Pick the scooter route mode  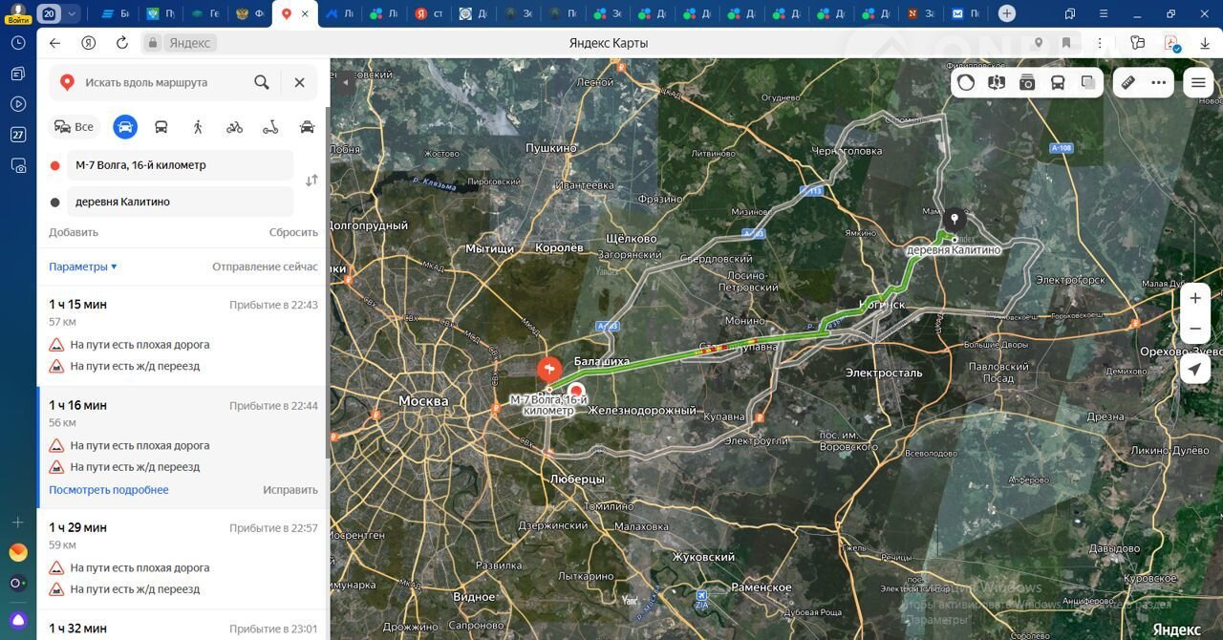[x=270, y=127]
